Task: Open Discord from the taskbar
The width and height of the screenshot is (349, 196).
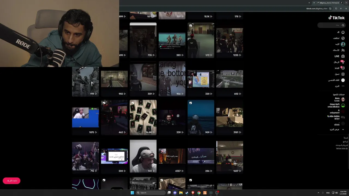Action: click(x=175, y=193)
